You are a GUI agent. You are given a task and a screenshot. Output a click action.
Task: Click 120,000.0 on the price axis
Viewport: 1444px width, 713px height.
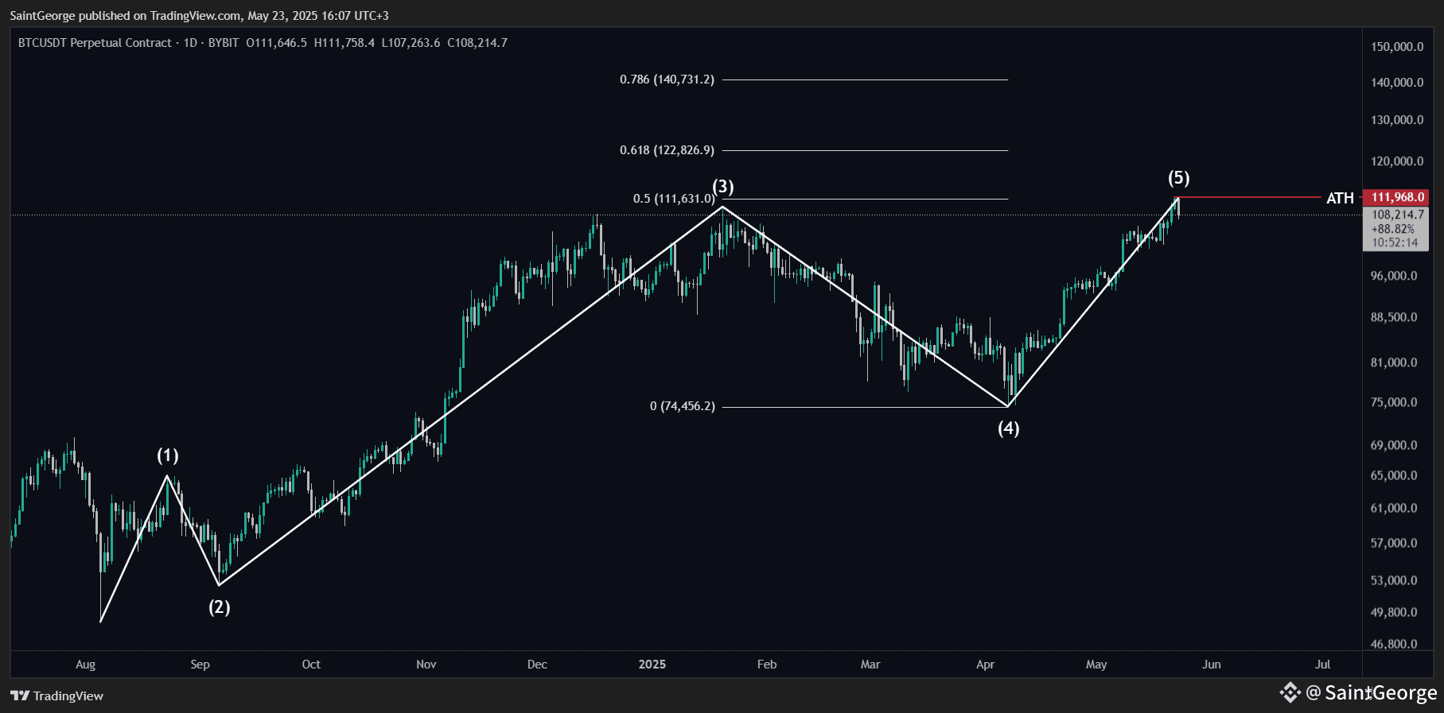click(x=1397, y=161)
